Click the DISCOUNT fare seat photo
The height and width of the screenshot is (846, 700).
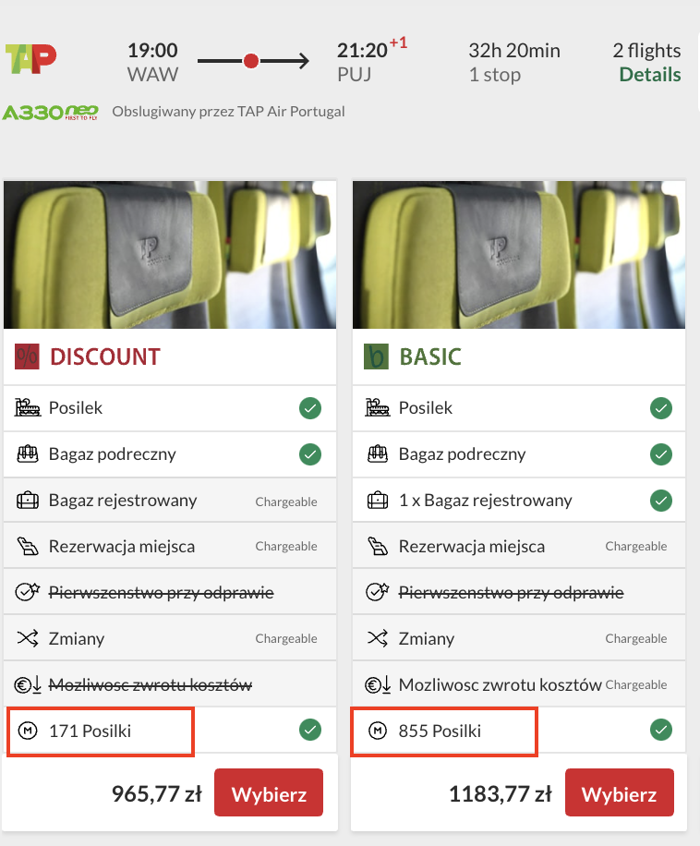(170, 255)
